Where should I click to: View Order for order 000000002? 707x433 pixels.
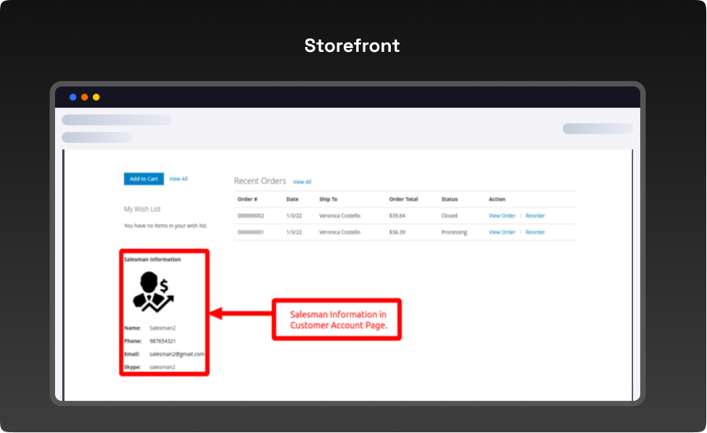click(502, 215)
